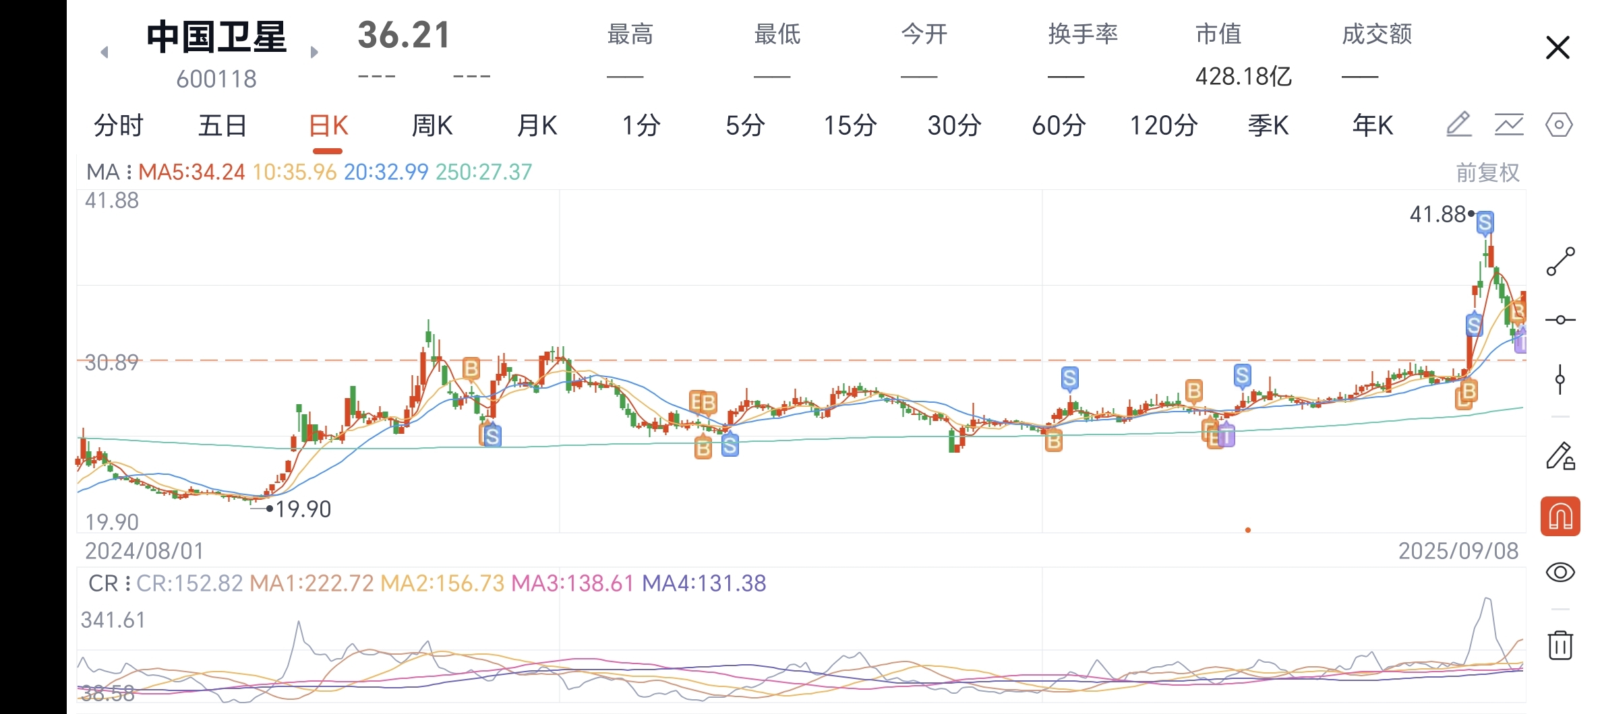Switch to 年K tab

pyautogui.click(x=1373, y=125)
